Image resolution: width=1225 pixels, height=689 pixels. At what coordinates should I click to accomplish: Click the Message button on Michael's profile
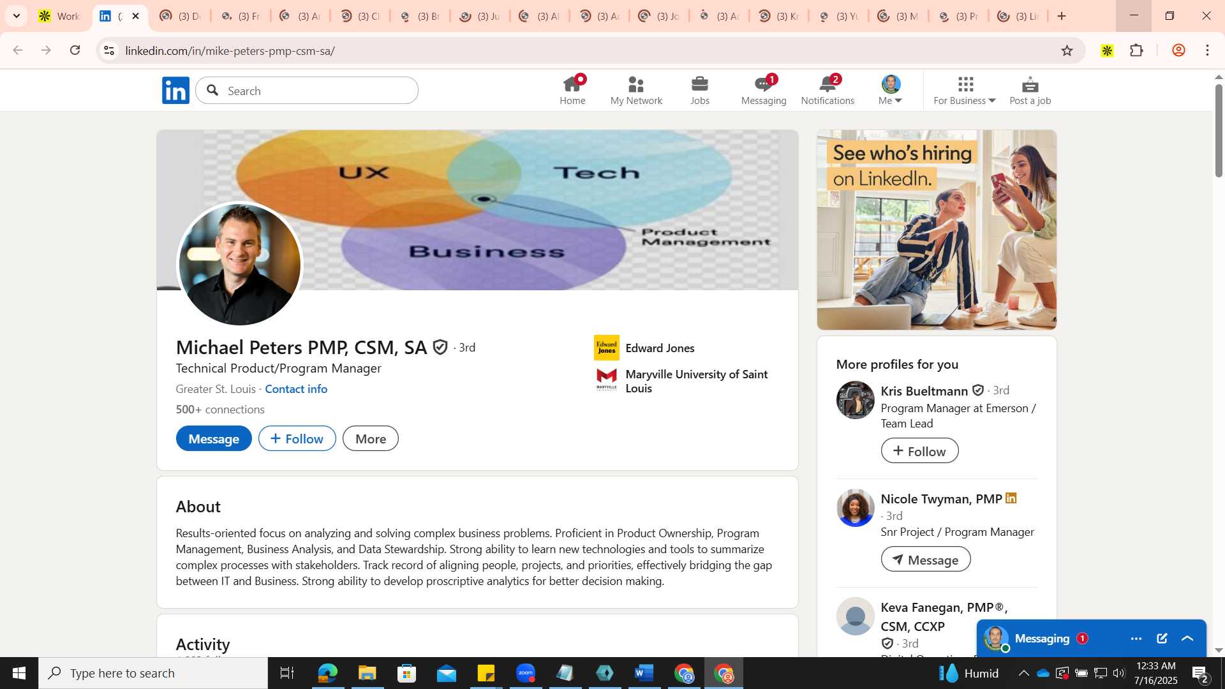point(214,438)
